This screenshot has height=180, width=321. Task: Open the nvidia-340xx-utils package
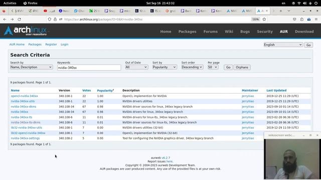click(23, 101)
